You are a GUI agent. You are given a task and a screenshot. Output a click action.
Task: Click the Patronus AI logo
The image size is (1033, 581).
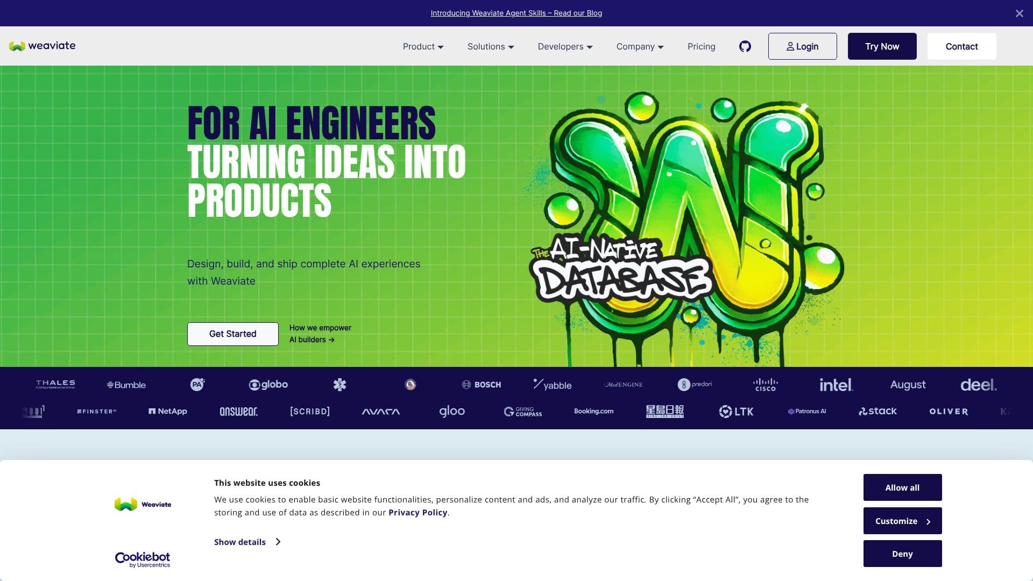pyautogui.click(x=807, y=412)
